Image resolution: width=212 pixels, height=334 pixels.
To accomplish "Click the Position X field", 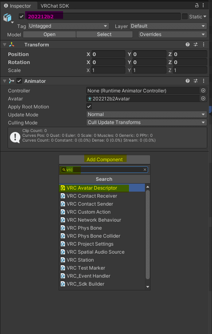I will [x=108, y=54].
